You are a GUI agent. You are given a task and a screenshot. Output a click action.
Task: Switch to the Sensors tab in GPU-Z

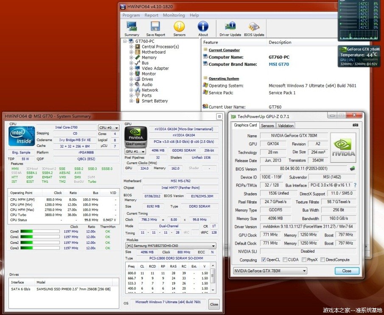pos(267,125)
